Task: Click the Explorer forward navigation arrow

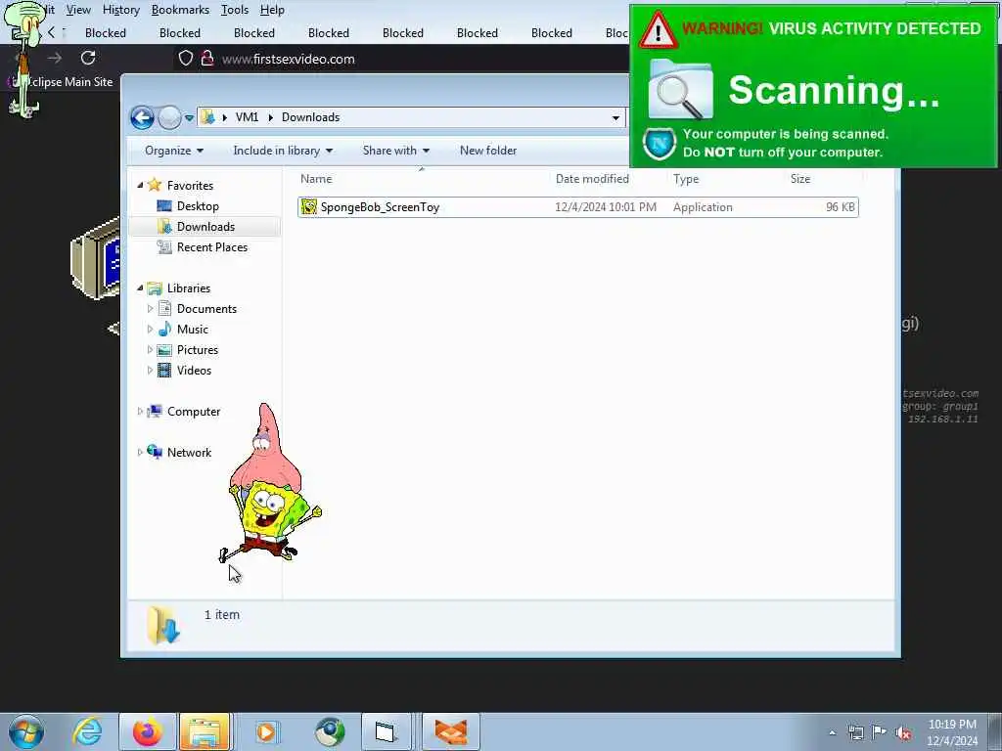Action: (169, 117)
